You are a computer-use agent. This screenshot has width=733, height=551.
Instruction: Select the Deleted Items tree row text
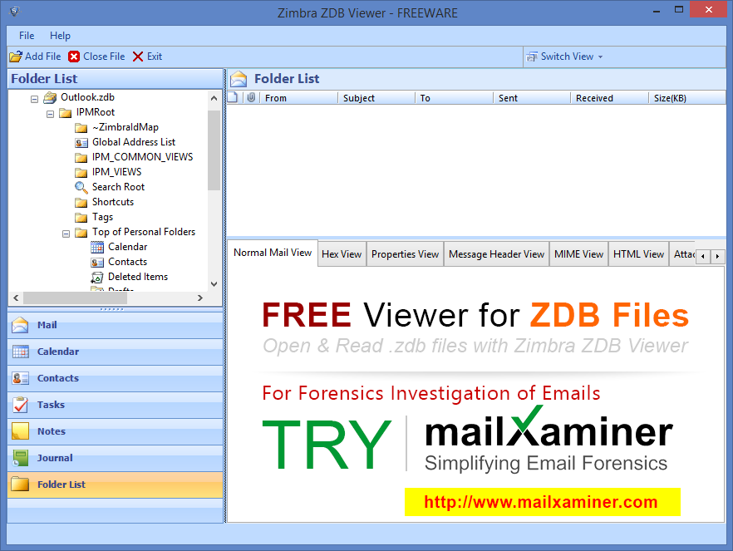[138, 277]
